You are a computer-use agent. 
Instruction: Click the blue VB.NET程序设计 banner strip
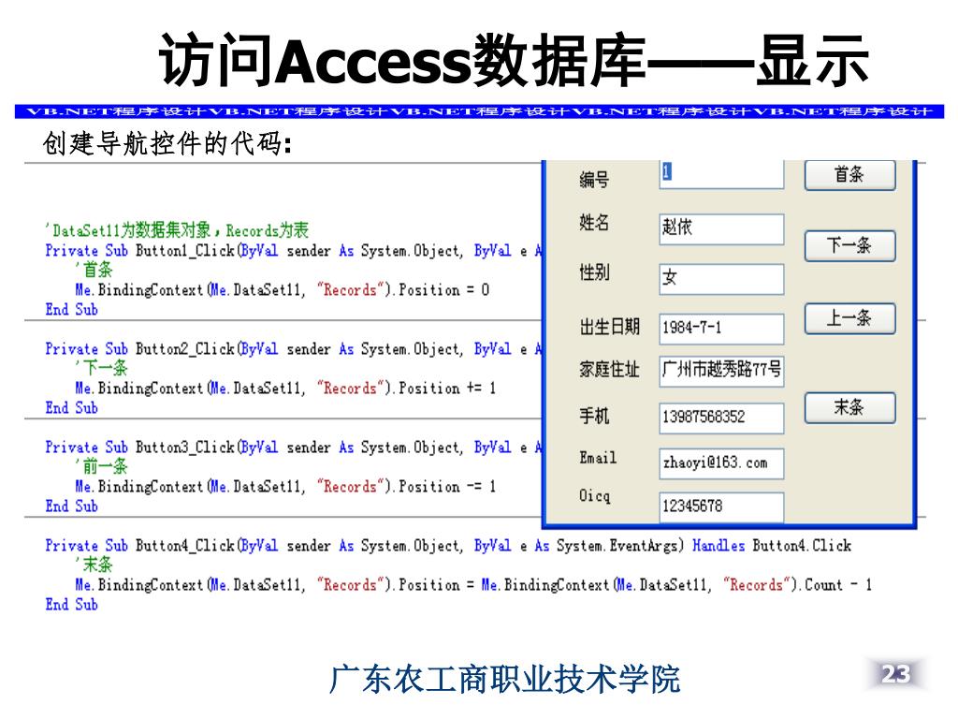480,111
